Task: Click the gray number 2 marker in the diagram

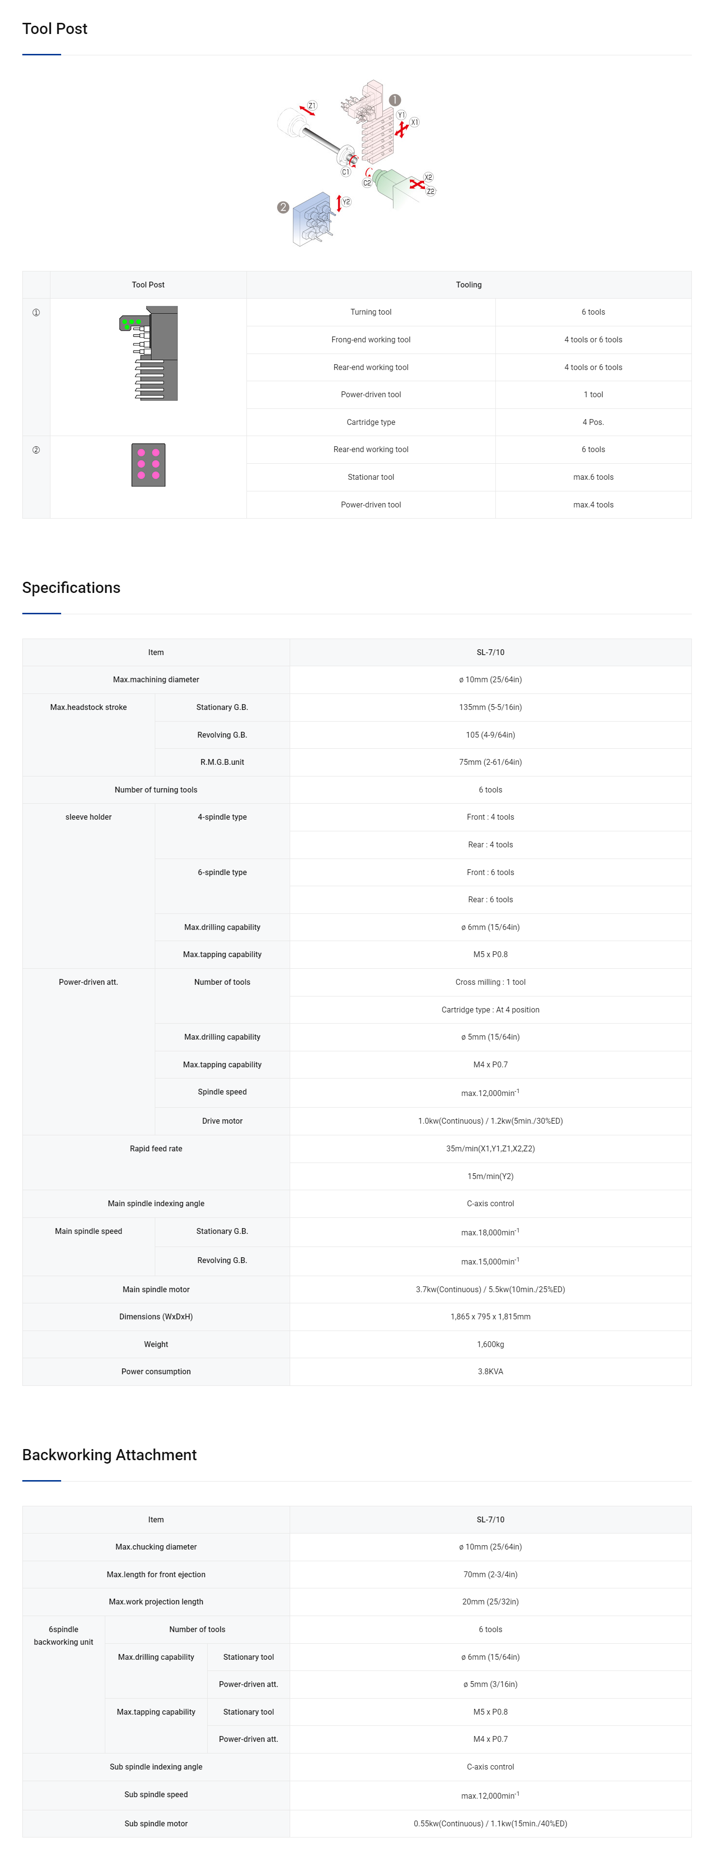Action: pyautogui.click(x=283, y=207)
